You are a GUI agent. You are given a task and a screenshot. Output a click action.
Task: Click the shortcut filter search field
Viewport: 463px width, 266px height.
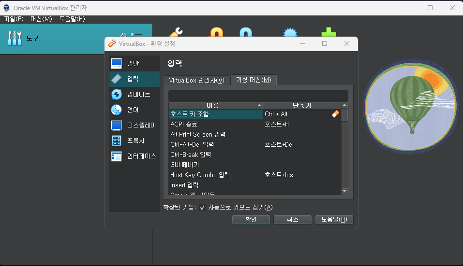(258, 96)
